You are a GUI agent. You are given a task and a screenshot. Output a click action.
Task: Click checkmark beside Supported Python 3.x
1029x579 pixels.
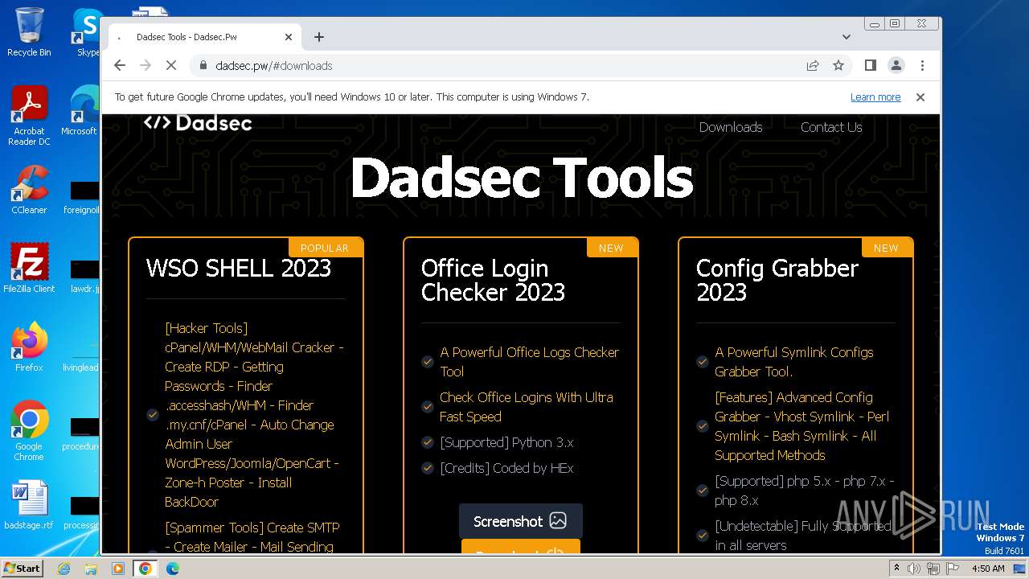coord(428,442)
